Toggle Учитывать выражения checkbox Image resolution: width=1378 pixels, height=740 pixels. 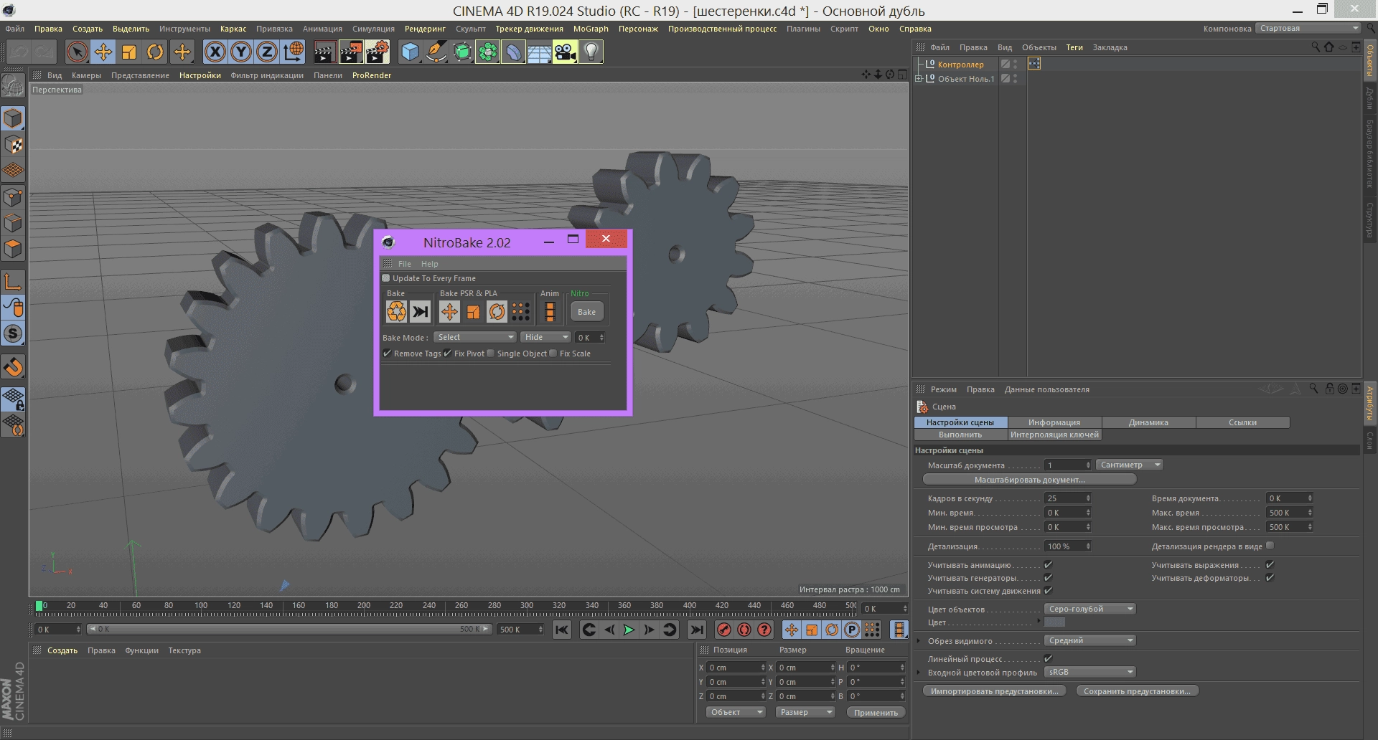tap(1270, 565)
